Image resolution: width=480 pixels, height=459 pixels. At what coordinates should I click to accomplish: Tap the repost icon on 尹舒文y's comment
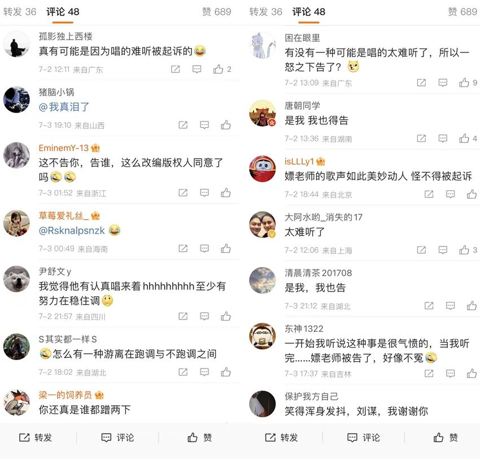click(183, 316)
